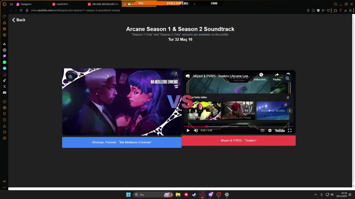This screenshot has width=355, height=199.
Task: Enter YouTube fullscreen mode
Action: (x=290, y=130)
